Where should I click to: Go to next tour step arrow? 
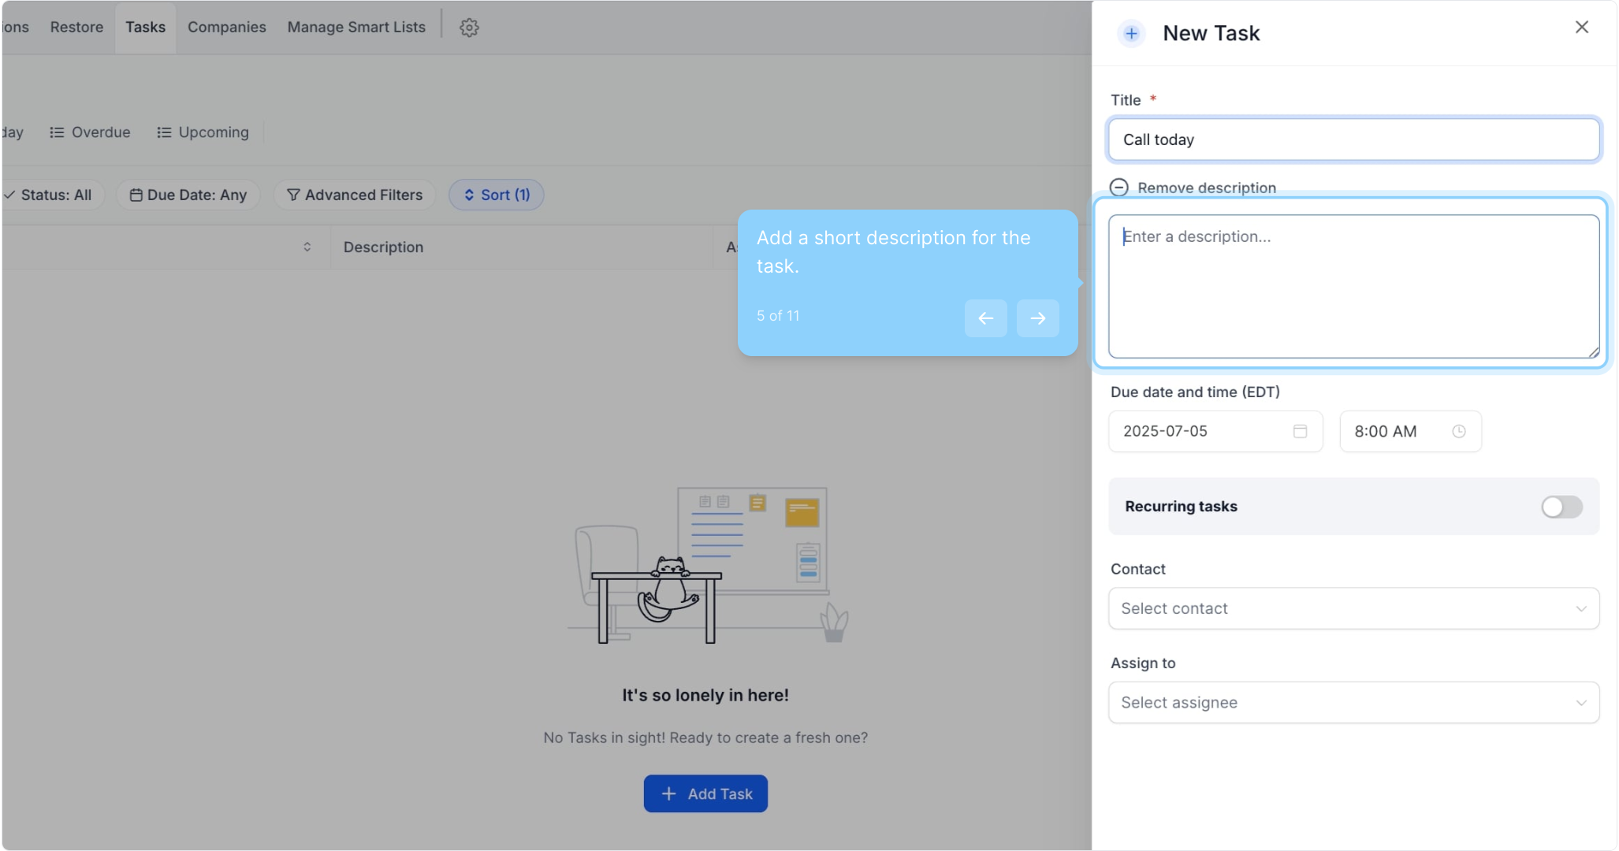coord(1037,318)
